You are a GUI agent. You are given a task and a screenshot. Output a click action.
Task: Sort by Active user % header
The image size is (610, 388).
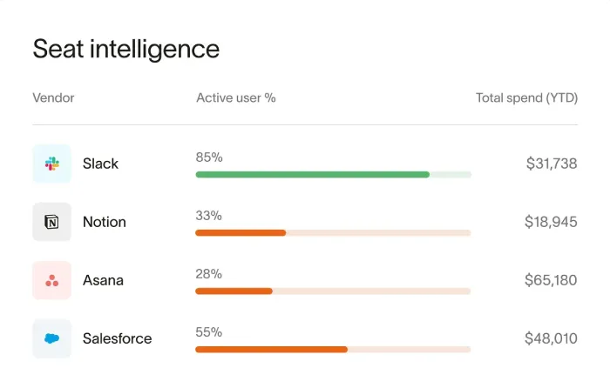point(236,97)
